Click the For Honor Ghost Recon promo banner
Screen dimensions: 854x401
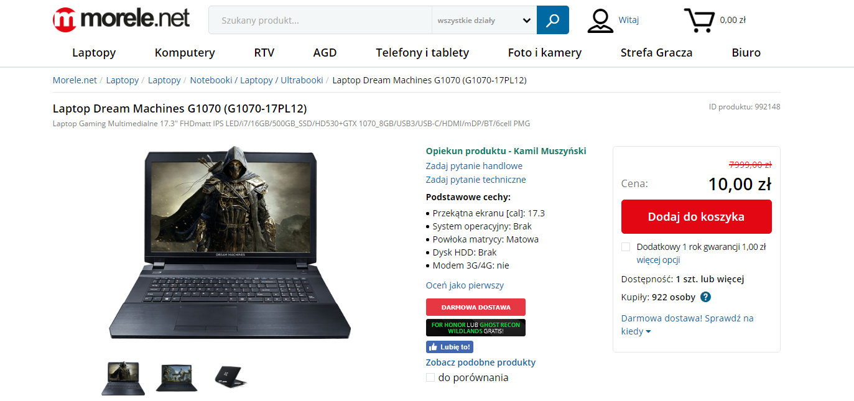coord(476,328)
